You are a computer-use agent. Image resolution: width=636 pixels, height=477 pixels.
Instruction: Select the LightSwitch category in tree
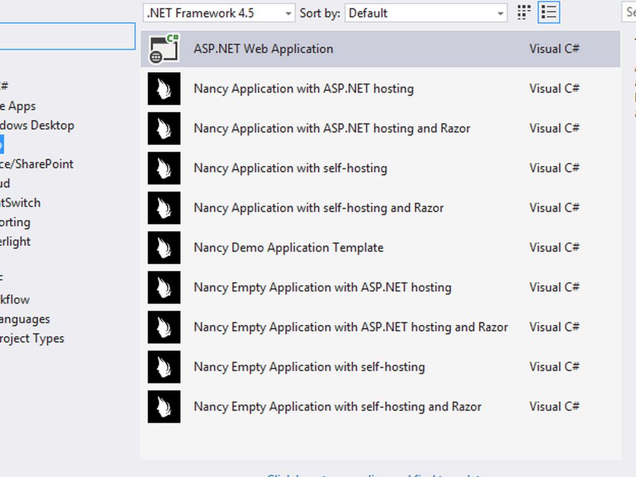tap(20, 203)
